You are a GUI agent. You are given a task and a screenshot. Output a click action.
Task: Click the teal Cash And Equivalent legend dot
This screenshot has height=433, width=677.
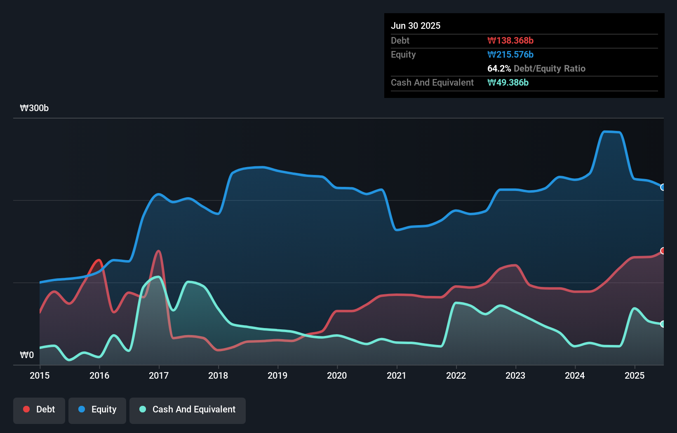coord(142,409)
